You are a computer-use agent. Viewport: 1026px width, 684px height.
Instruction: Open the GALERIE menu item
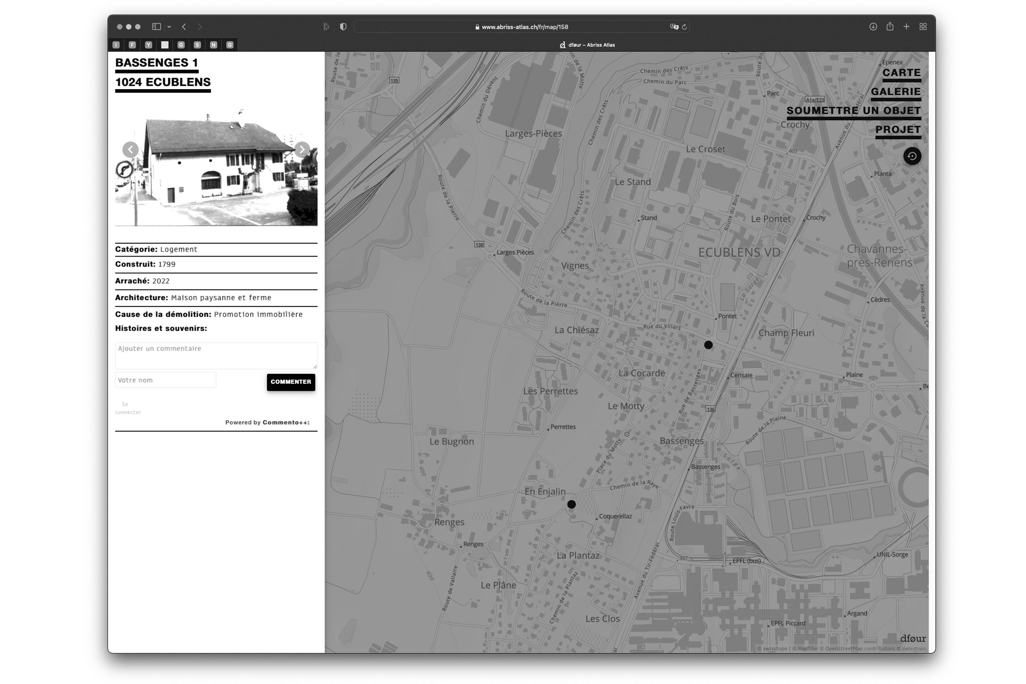click(896, 92)
